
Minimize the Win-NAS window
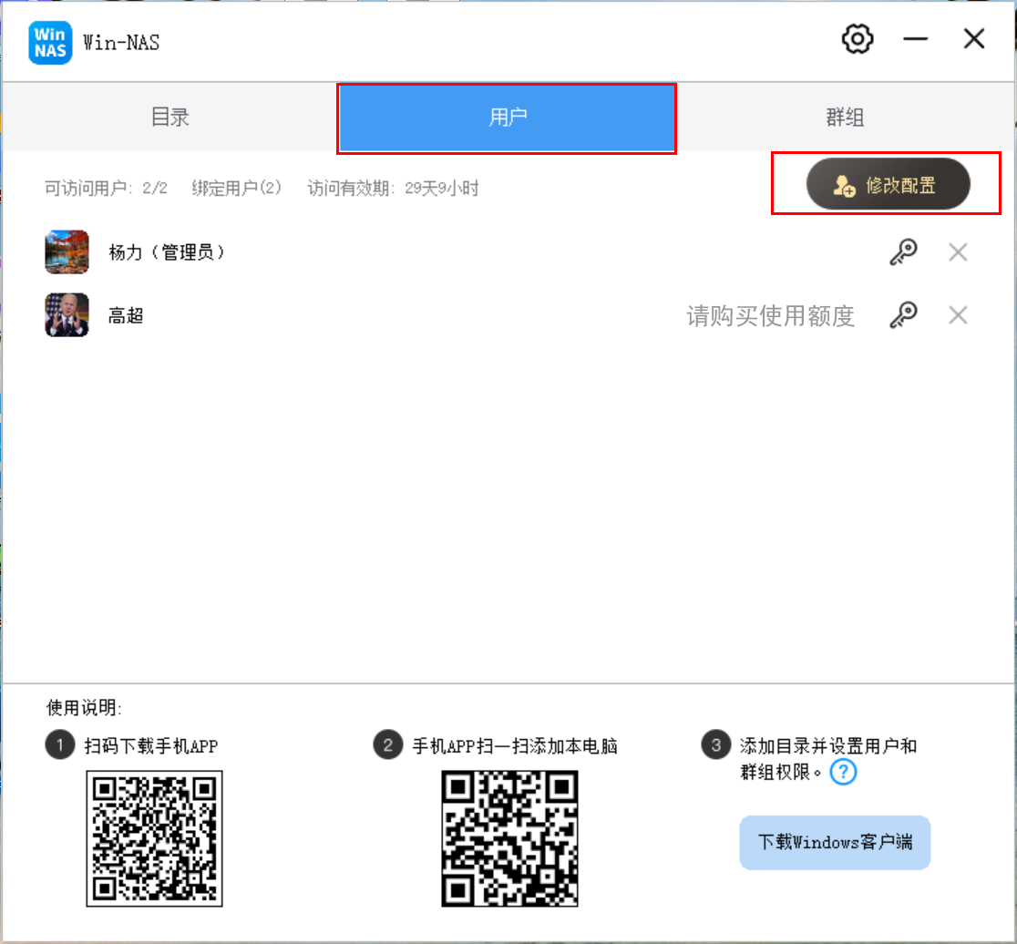pos(915,39)
